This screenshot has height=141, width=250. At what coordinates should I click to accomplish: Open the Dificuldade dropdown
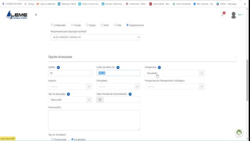tap(118, 87)
